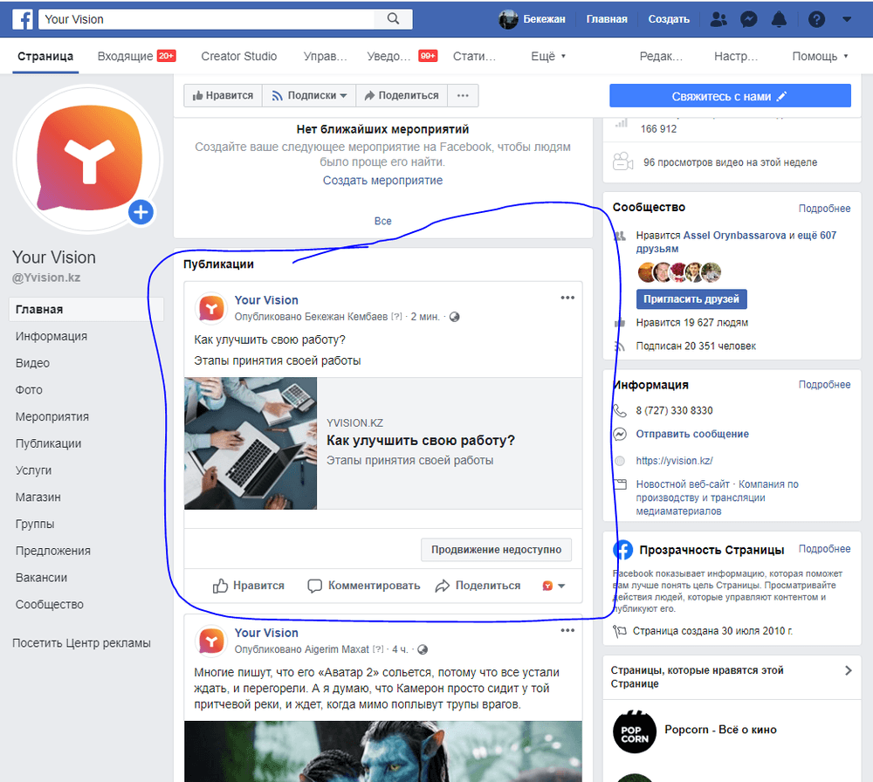Select Мероприятия in the left sidebar
873x782 pixels.
52,416
